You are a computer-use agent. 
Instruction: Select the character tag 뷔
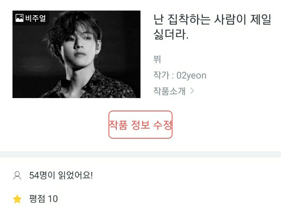click(157, 59)
